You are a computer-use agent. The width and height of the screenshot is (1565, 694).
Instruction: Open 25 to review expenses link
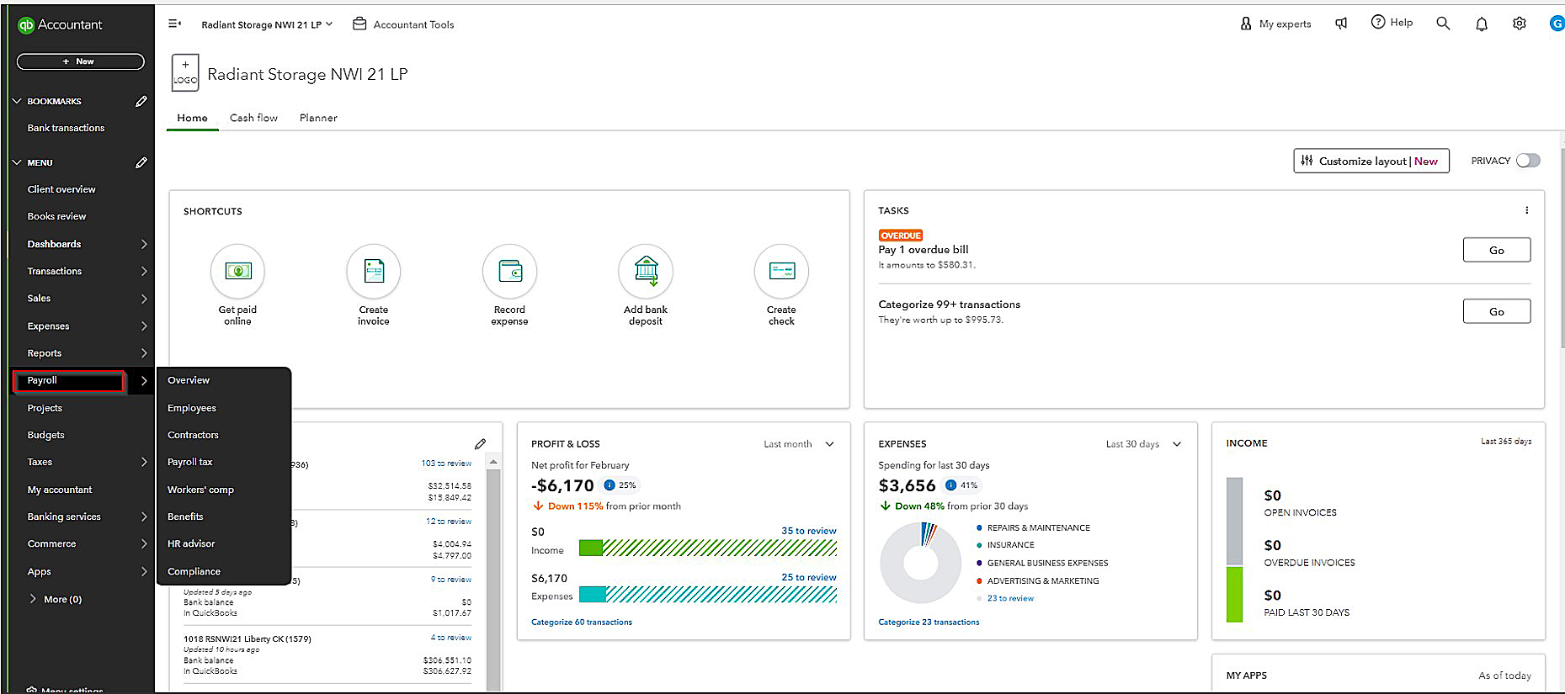click(x=809, y=577)
